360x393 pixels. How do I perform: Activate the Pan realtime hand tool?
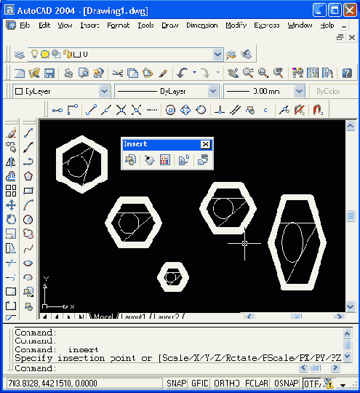(233, 74)
